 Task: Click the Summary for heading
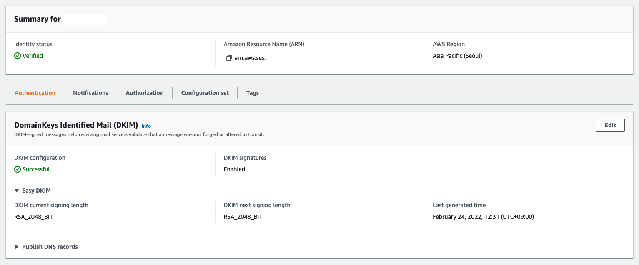point(38,19)
